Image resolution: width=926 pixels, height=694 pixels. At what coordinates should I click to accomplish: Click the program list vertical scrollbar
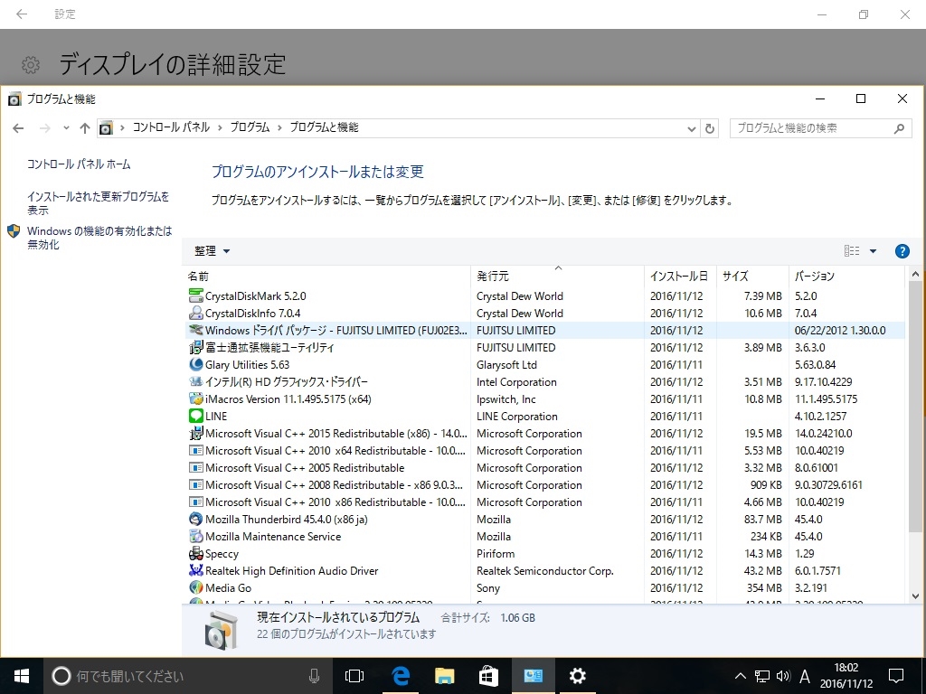click(x=915, y=408)
